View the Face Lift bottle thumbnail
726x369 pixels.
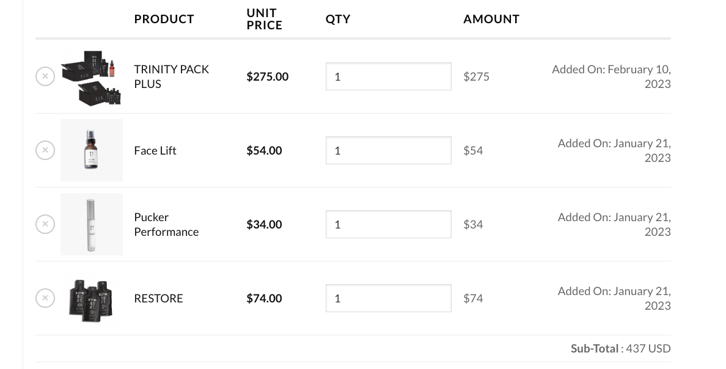[x=92, y=150]
